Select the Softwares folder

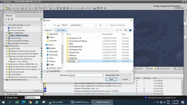[73, 55]
